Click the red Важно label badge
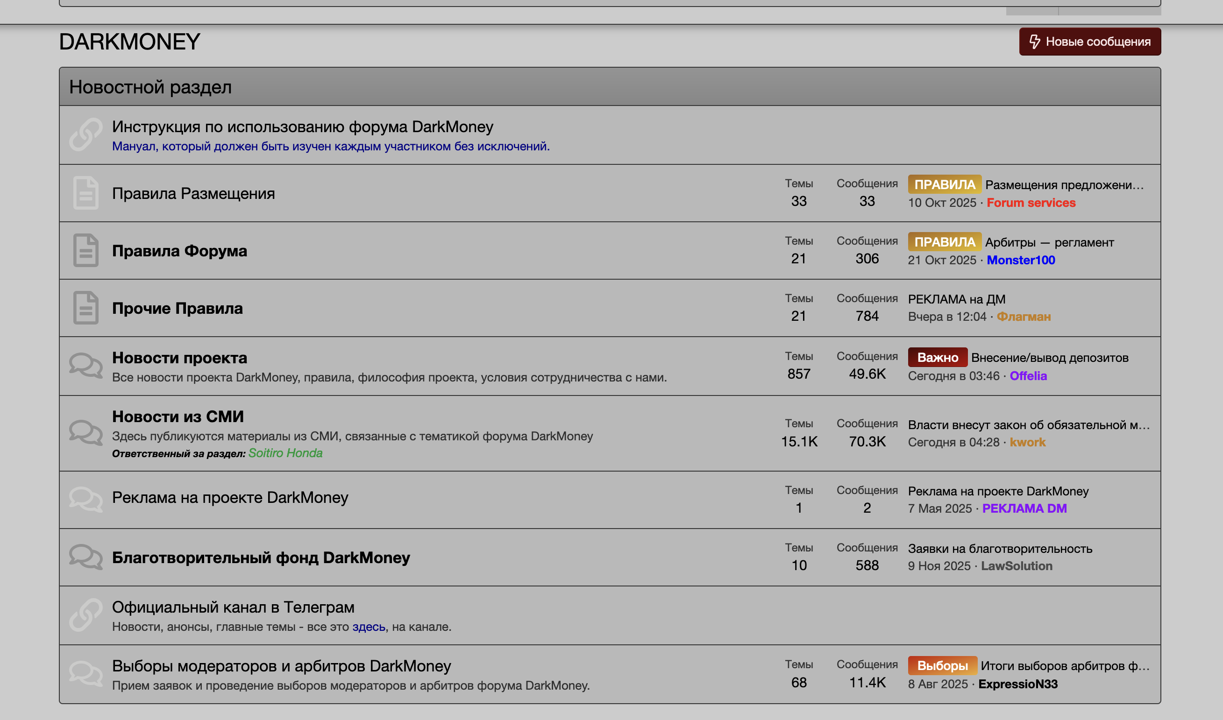Screen dimensions: 1223x720 click(937, 358)
